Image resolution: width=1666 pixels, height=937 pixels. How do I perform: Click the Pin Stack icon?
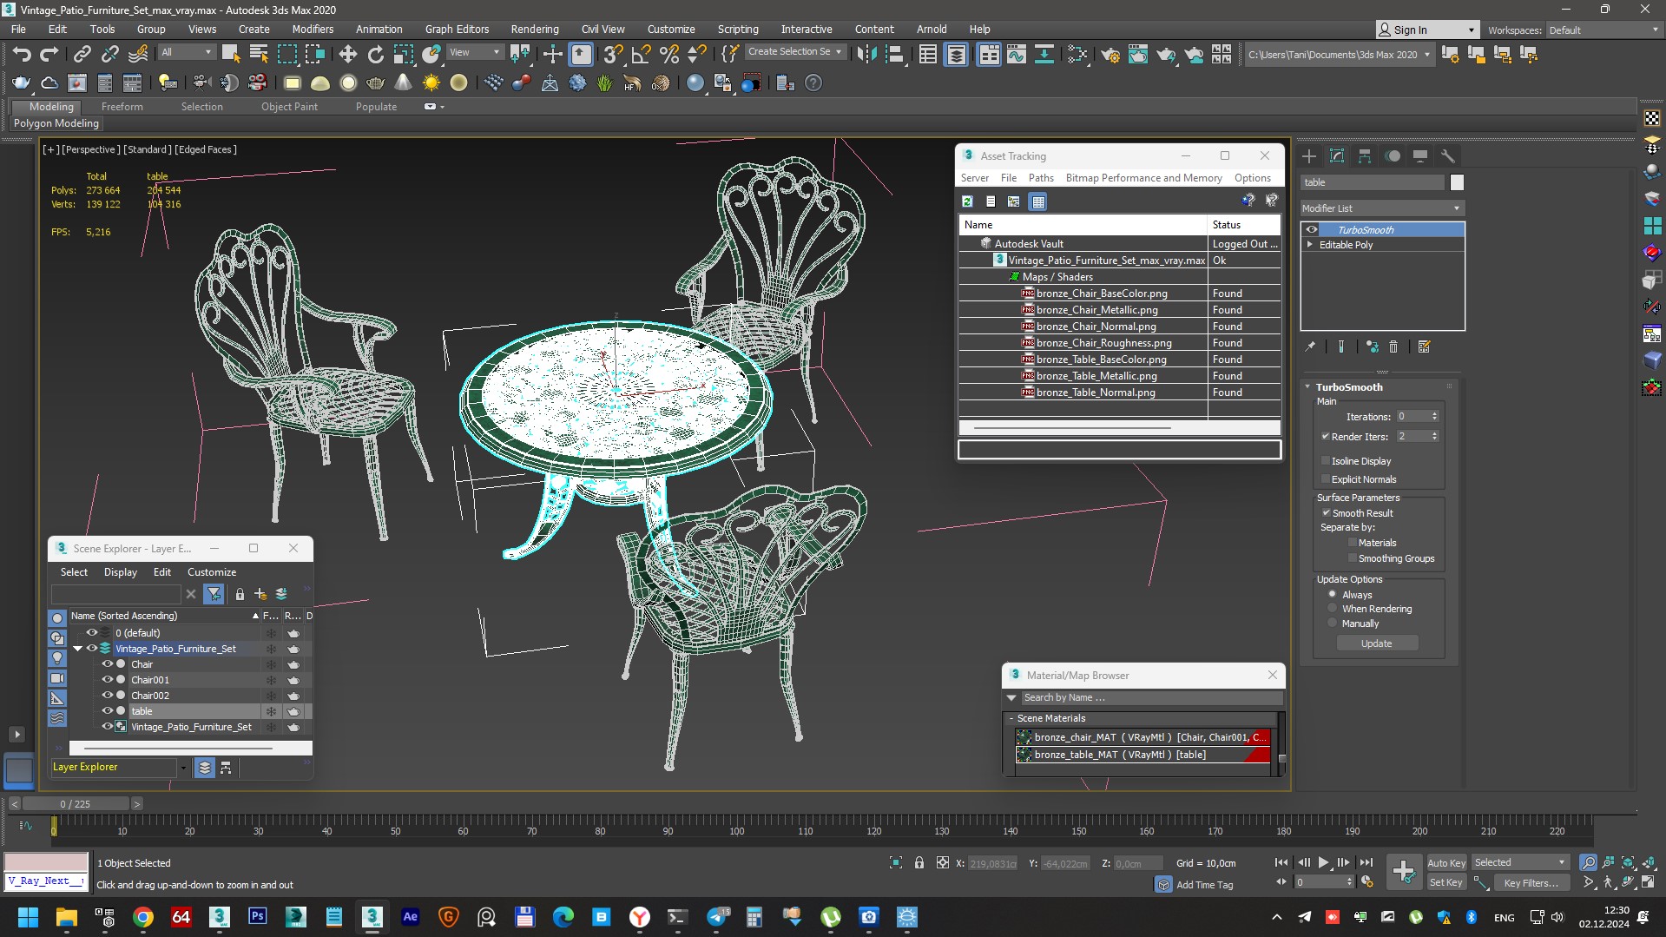click(1310, 346)
